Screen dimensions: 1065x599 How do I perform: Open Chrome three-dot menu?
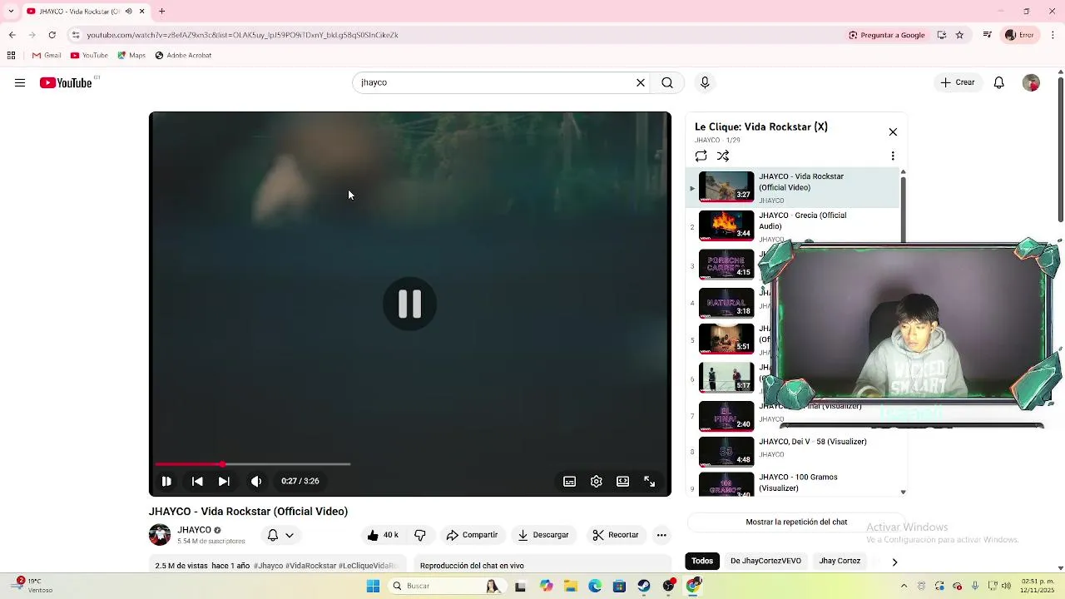[1053, 35]
